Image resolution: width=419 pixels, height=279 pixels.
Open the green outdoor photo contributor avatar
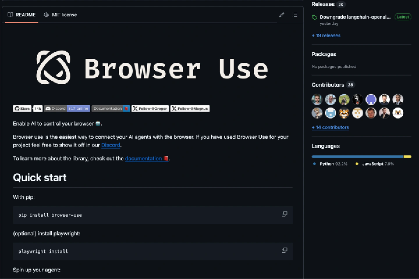pos(344,99)
